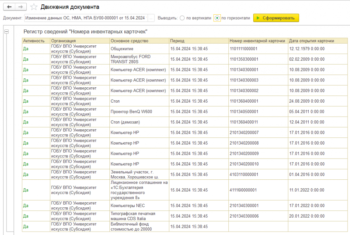Click the opening date 01.04.2016 0:00:00

tap(318, 174)
